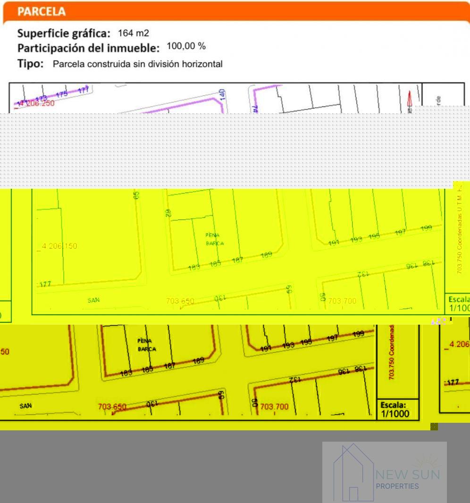Click the NEW SUN watermark text

click(408, 475)
